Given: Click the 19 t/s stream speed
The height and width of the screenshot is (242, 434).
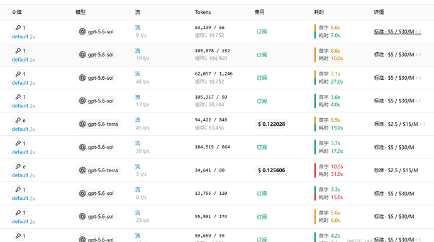Looking at the screenshot, I should (x=143, y=58).
